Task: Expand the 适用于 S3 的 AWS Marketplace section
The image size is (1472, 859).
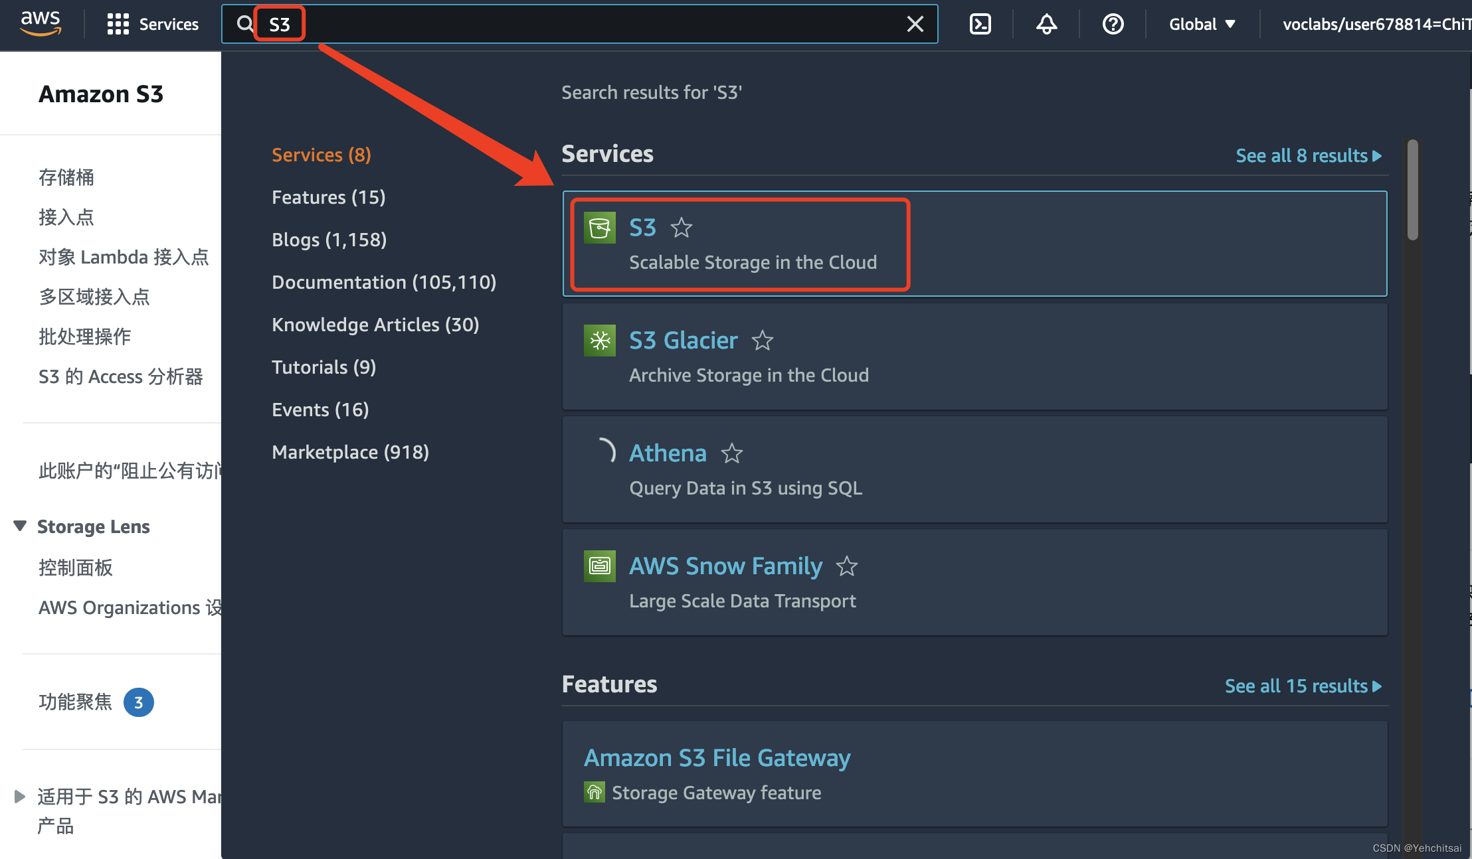Action: pyautogui.click(x=20, y=796)
